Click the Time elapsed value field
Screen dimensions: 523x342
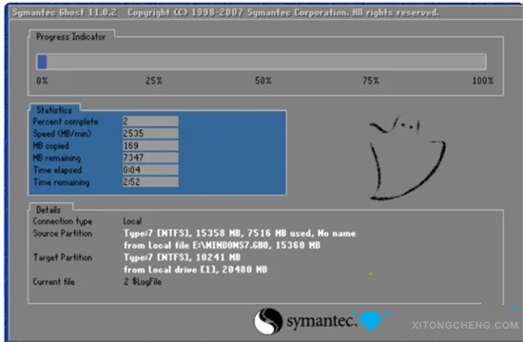[x=150, y=170]
